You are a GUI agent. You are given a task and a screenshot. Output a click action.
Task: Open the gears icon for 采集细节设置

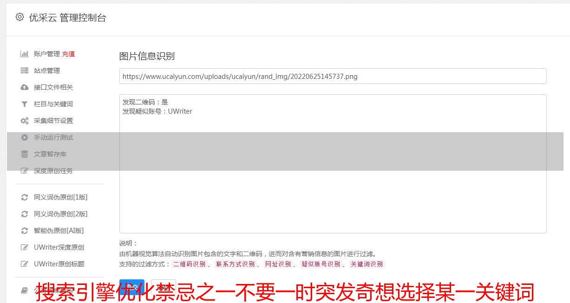(x=25, y=121)
